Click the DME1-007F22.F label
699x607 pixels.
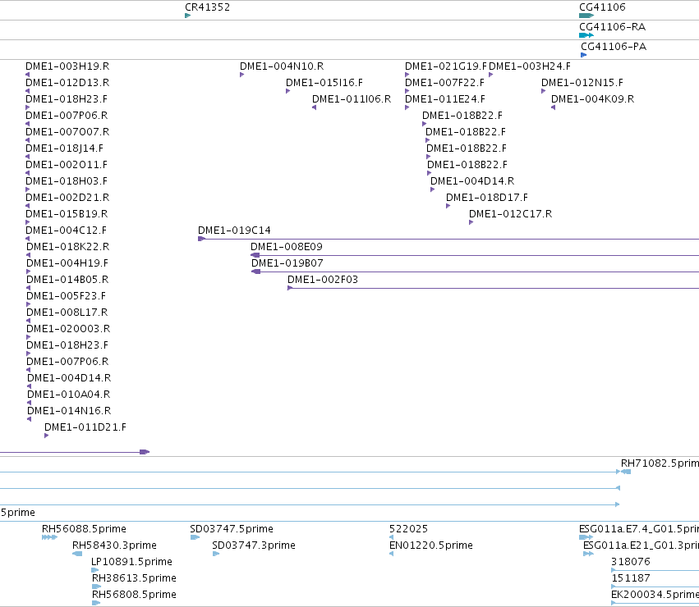point(444,83)
